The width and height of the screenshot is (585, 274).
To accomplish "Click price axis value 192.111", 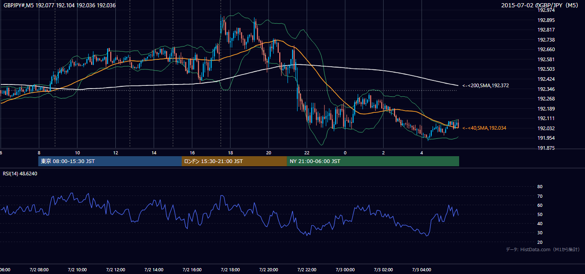I will point(546,118).
